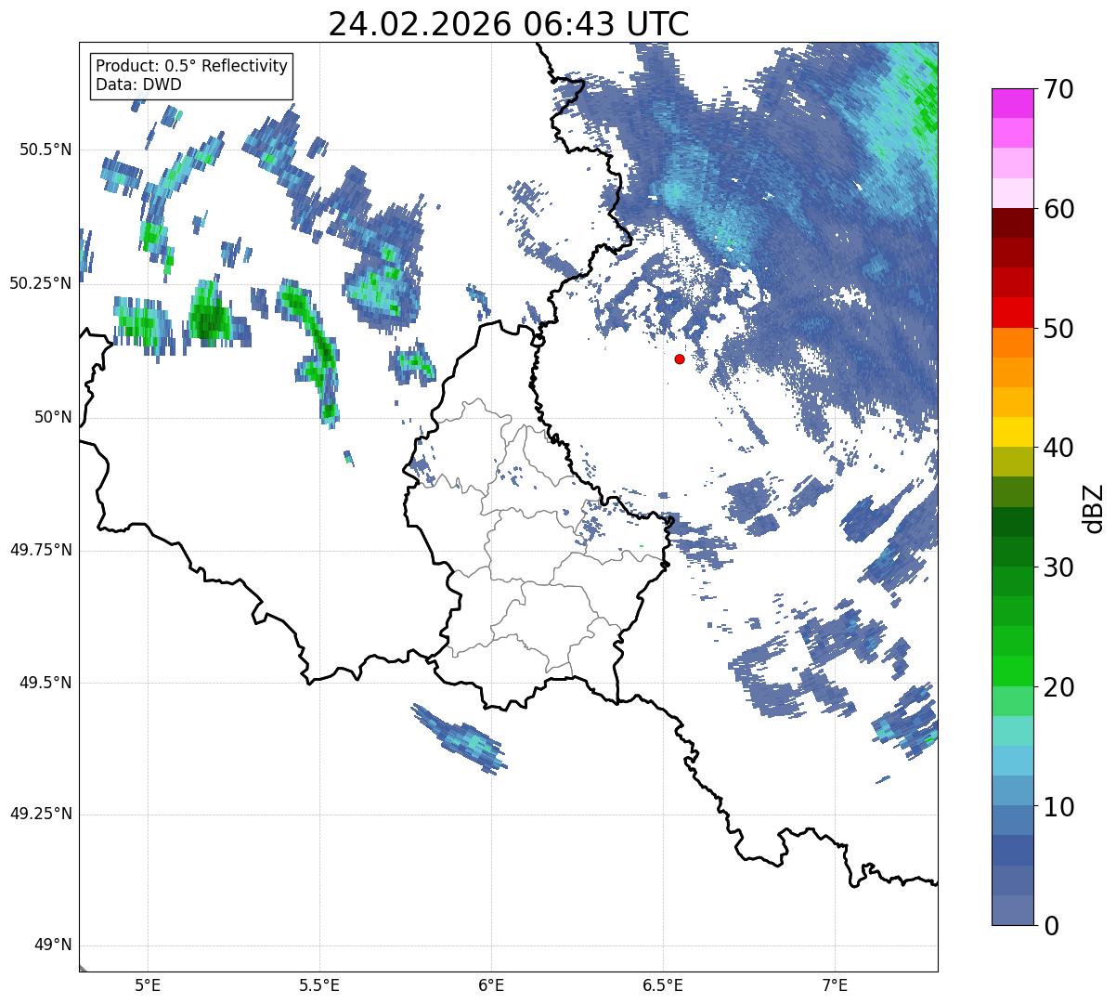Click the 50.25°N latitude label
The height and width of the screenshot is (1004, 1116).
pos(41,283)
